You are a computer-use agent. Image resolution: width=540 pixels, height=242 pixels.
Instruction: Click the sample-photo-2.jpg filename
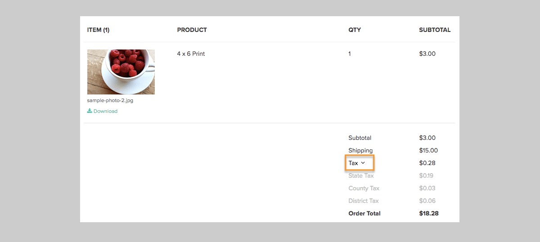(x=110, y=100)
